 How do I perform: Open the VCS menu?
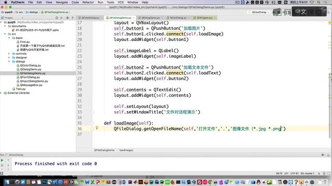(x=120, y=2)
